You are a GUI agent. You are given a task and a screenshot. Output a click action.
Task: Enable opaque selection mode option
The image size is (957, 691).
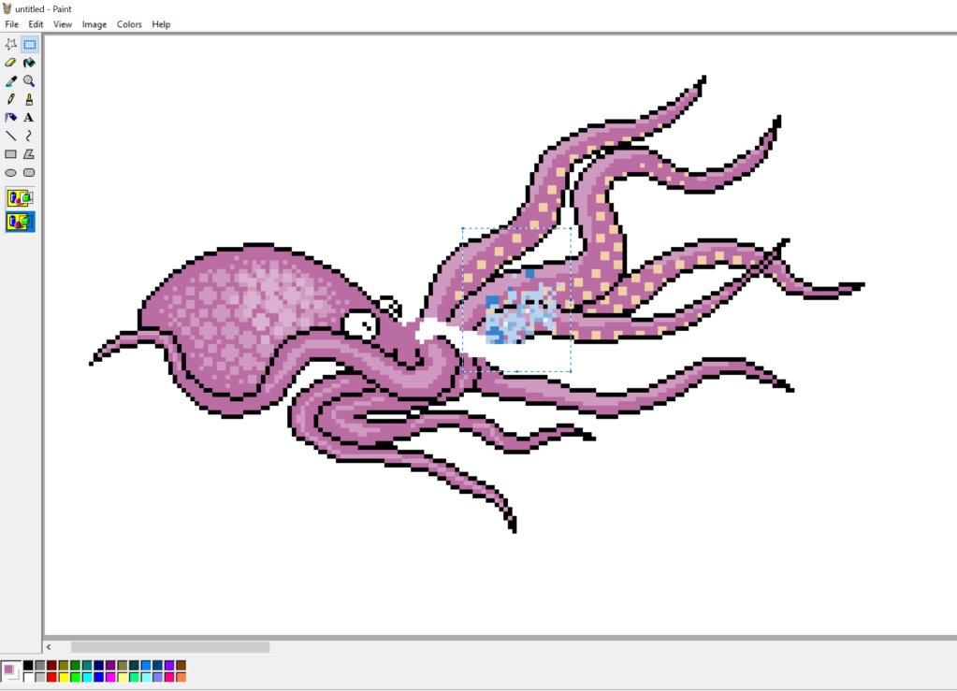(20, 197)
